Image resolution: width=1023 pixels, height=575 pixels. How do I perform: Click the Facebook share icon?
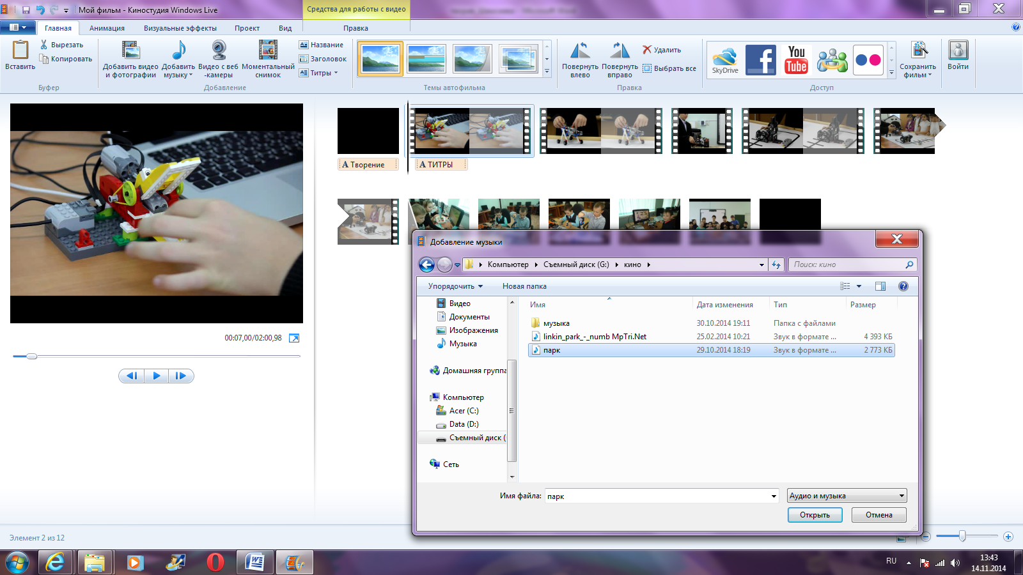point(760,60)
